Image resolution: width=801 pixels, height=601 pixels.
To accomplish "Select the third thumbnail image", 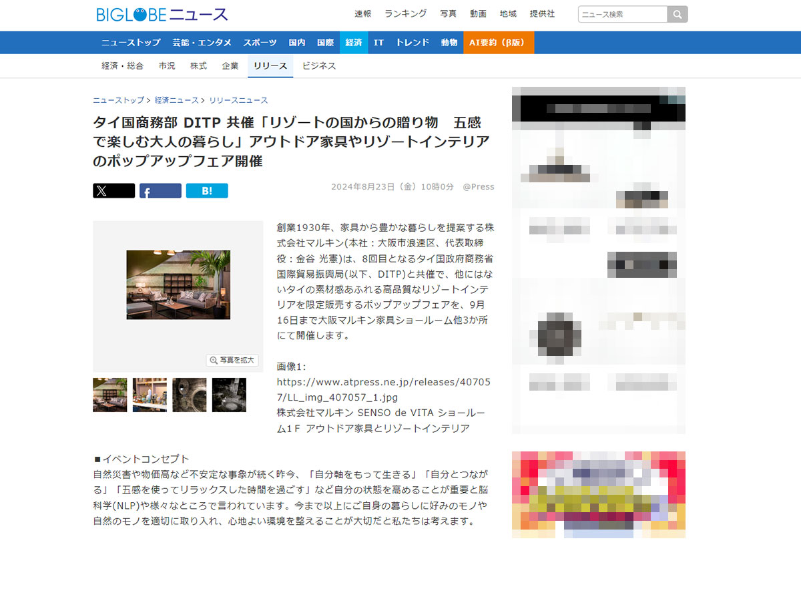I will [189, 395].
